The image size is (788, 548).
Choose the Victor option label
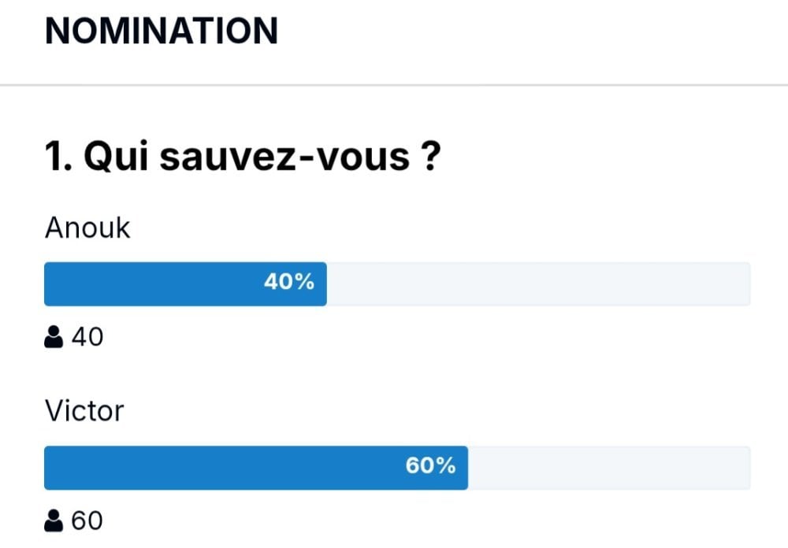pyautogui.click(x=84, y=411)
